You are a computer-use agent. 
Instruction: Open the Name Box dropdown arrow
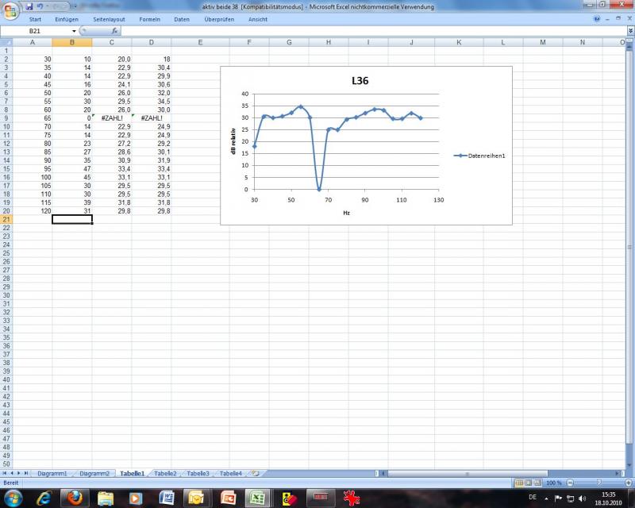coord(74,30)
